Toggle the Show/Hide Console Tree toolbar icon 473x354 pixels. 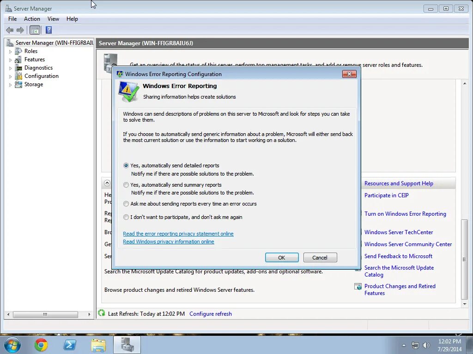pos(35,30)
